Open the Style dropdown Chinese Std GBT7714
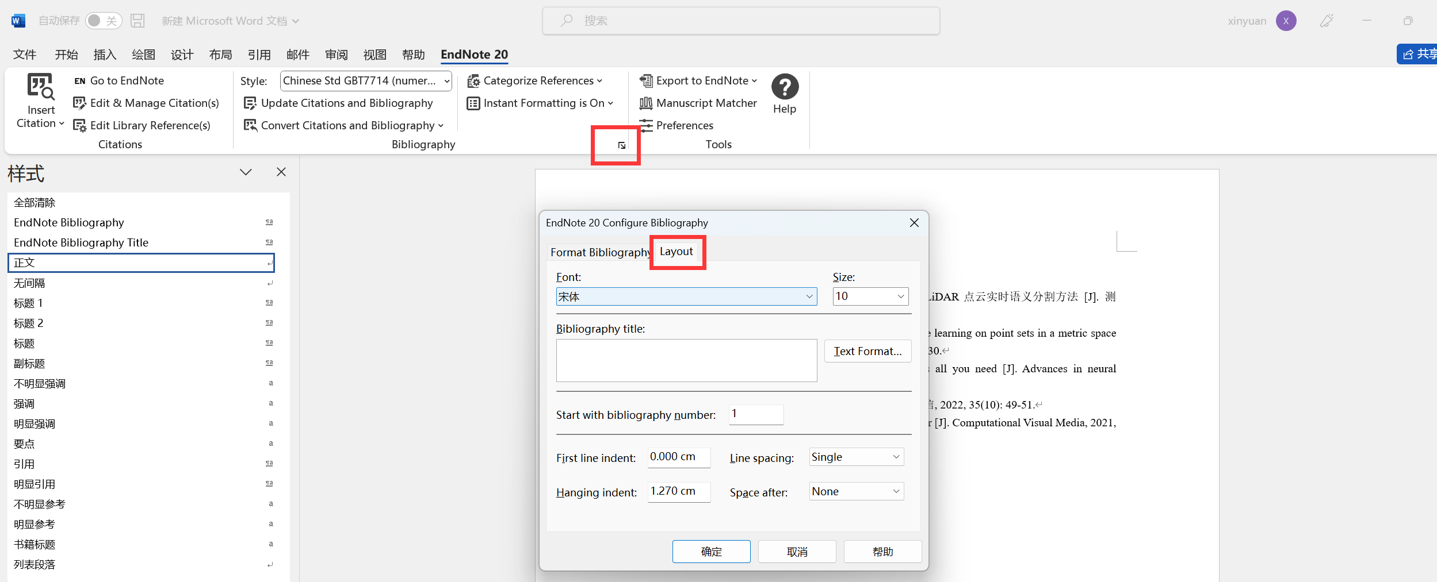 click(x=366, y=81)
